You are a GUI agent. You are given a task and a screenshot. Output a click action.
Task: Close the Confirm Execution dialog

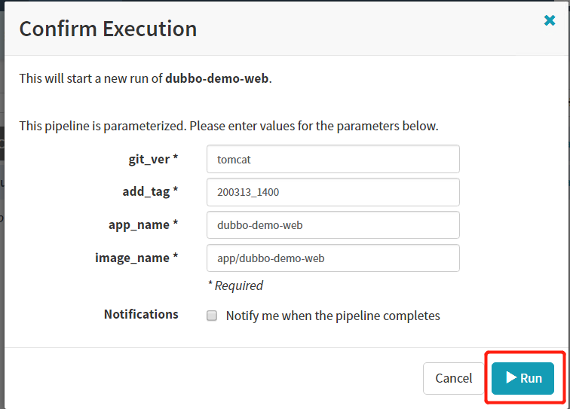pyautogui.click(x=550, y=20)
